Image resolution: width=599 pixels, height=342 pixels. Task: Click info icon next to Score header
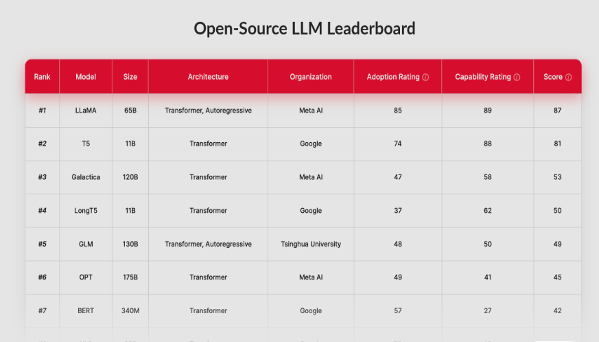[569, 78]
